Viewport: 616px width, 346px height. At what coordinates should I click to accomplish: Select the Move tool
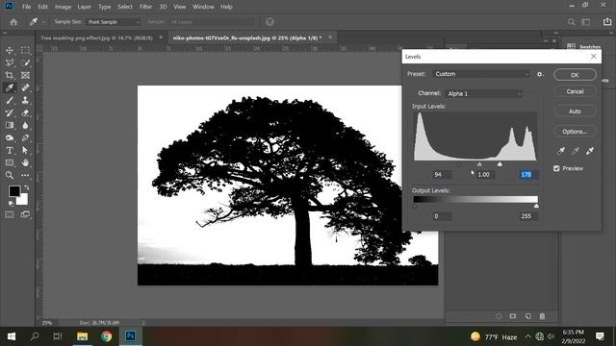coord(10,50)
